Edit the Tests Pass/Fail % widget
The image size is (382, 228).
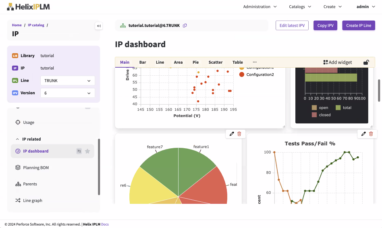click(x=363, y=134)
